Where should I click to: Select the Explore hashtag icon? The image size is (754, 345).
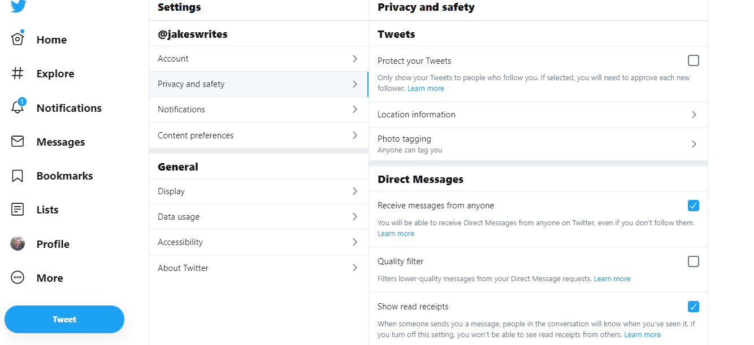tap(18, 73)
